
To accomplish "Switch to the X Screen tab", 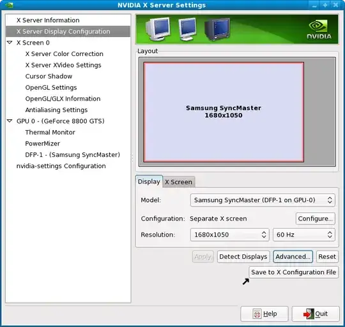I will tap(178, 182).
